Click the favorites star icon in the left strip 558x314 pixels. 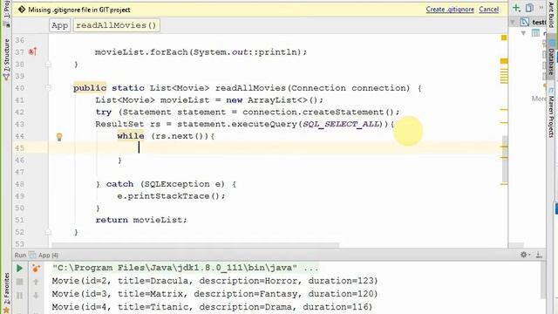6,311
